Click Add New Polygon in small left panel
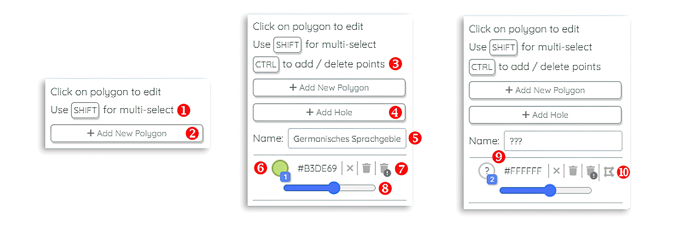The width and height of the screenshot is (677, 229). [x=127, y=133]
